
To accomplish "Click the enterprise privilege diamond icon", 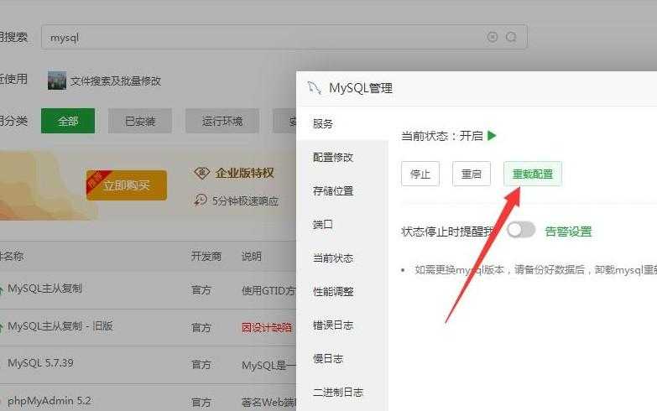I will [201, 173].
